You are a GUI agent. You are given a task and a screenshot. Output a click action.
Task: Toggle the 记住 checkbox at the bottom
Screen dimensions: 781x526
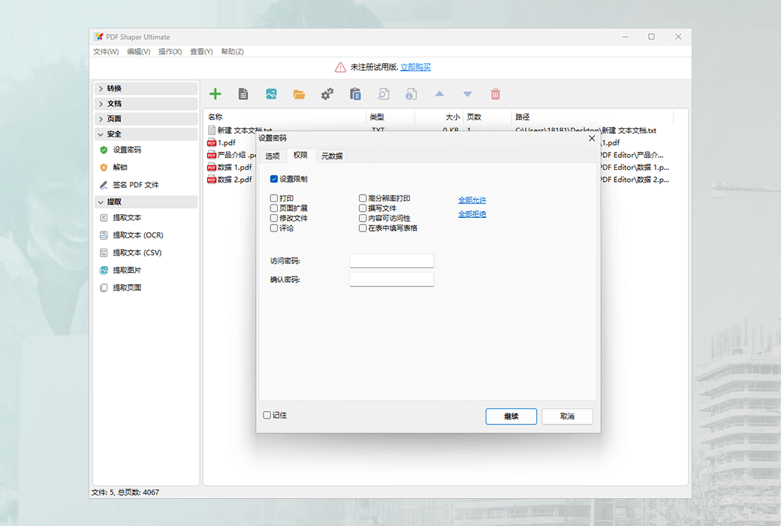coord(267,415)
